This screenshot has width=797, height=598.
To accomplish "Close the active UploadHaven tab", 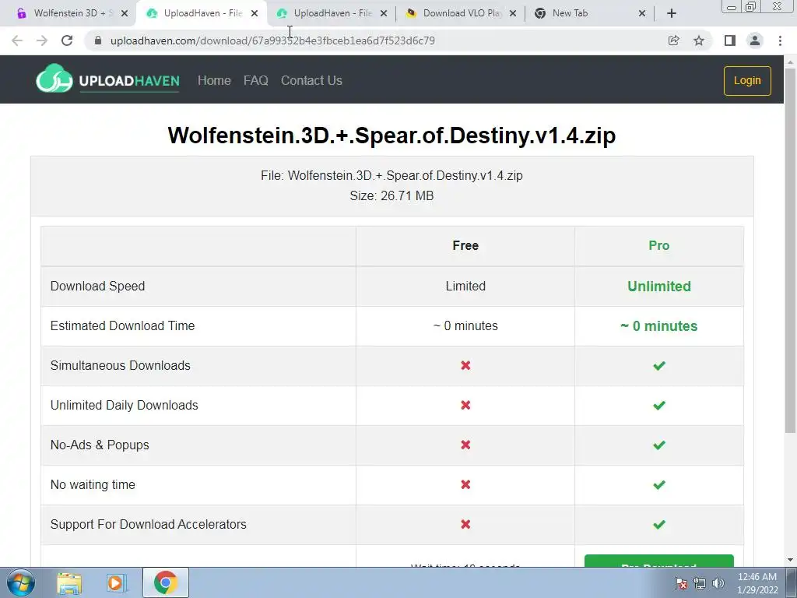I will (255, 13).
